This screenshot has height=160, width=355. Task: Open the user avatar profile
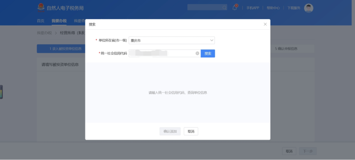click(x=309, y=8)
